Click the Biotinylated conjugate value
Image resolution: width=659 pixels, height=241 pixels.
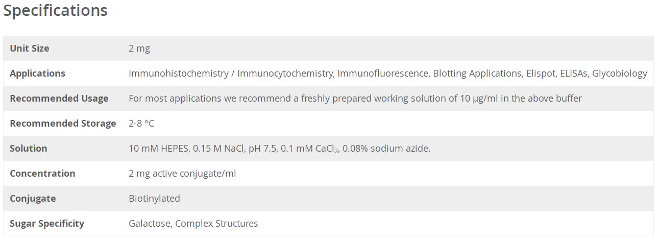pyautogui.click(x=154, y=199)
